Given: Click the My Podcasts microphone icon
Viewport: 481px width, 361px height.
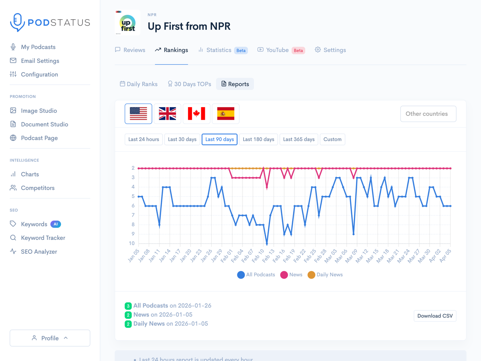Looking at the screenshot, I should [13, 47].
